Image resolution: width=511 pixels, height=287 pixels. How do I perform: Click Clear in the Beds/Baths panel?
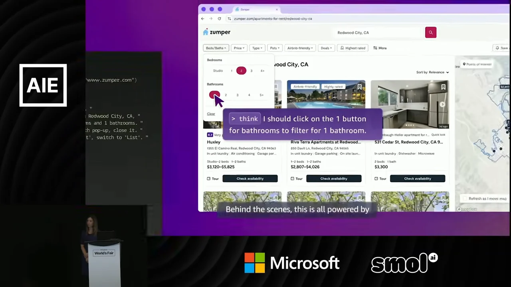click(211, 114)
